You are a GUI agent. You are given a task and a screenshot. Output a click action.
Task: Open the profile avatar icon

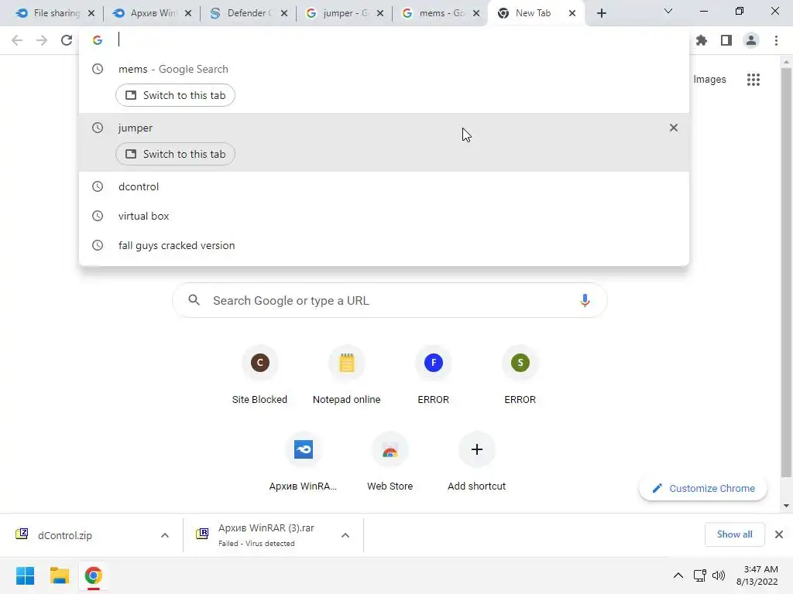coord(751,40)
